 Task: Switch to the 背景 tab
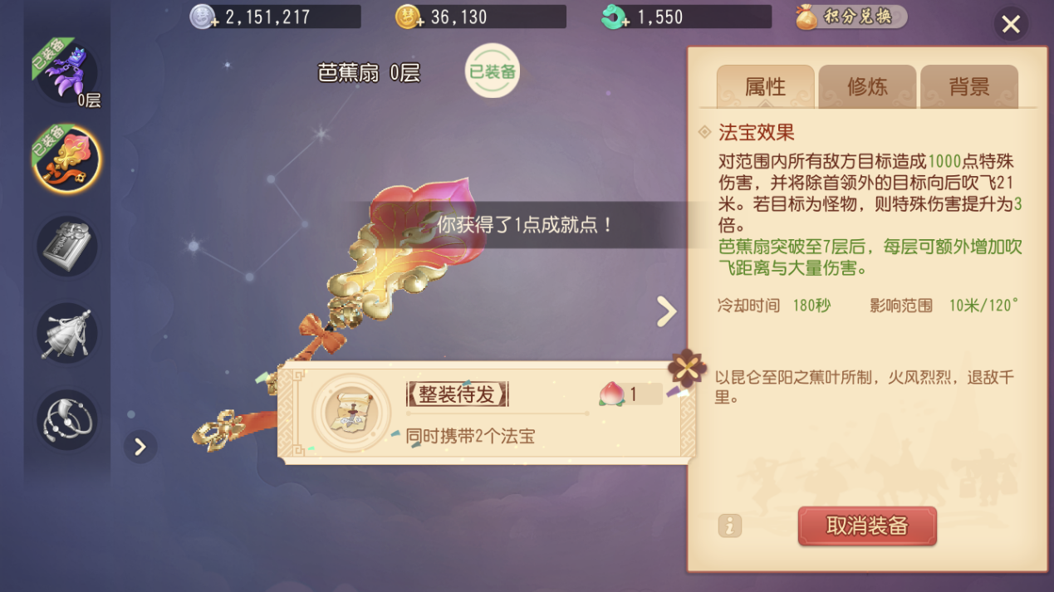pos(969,86)
